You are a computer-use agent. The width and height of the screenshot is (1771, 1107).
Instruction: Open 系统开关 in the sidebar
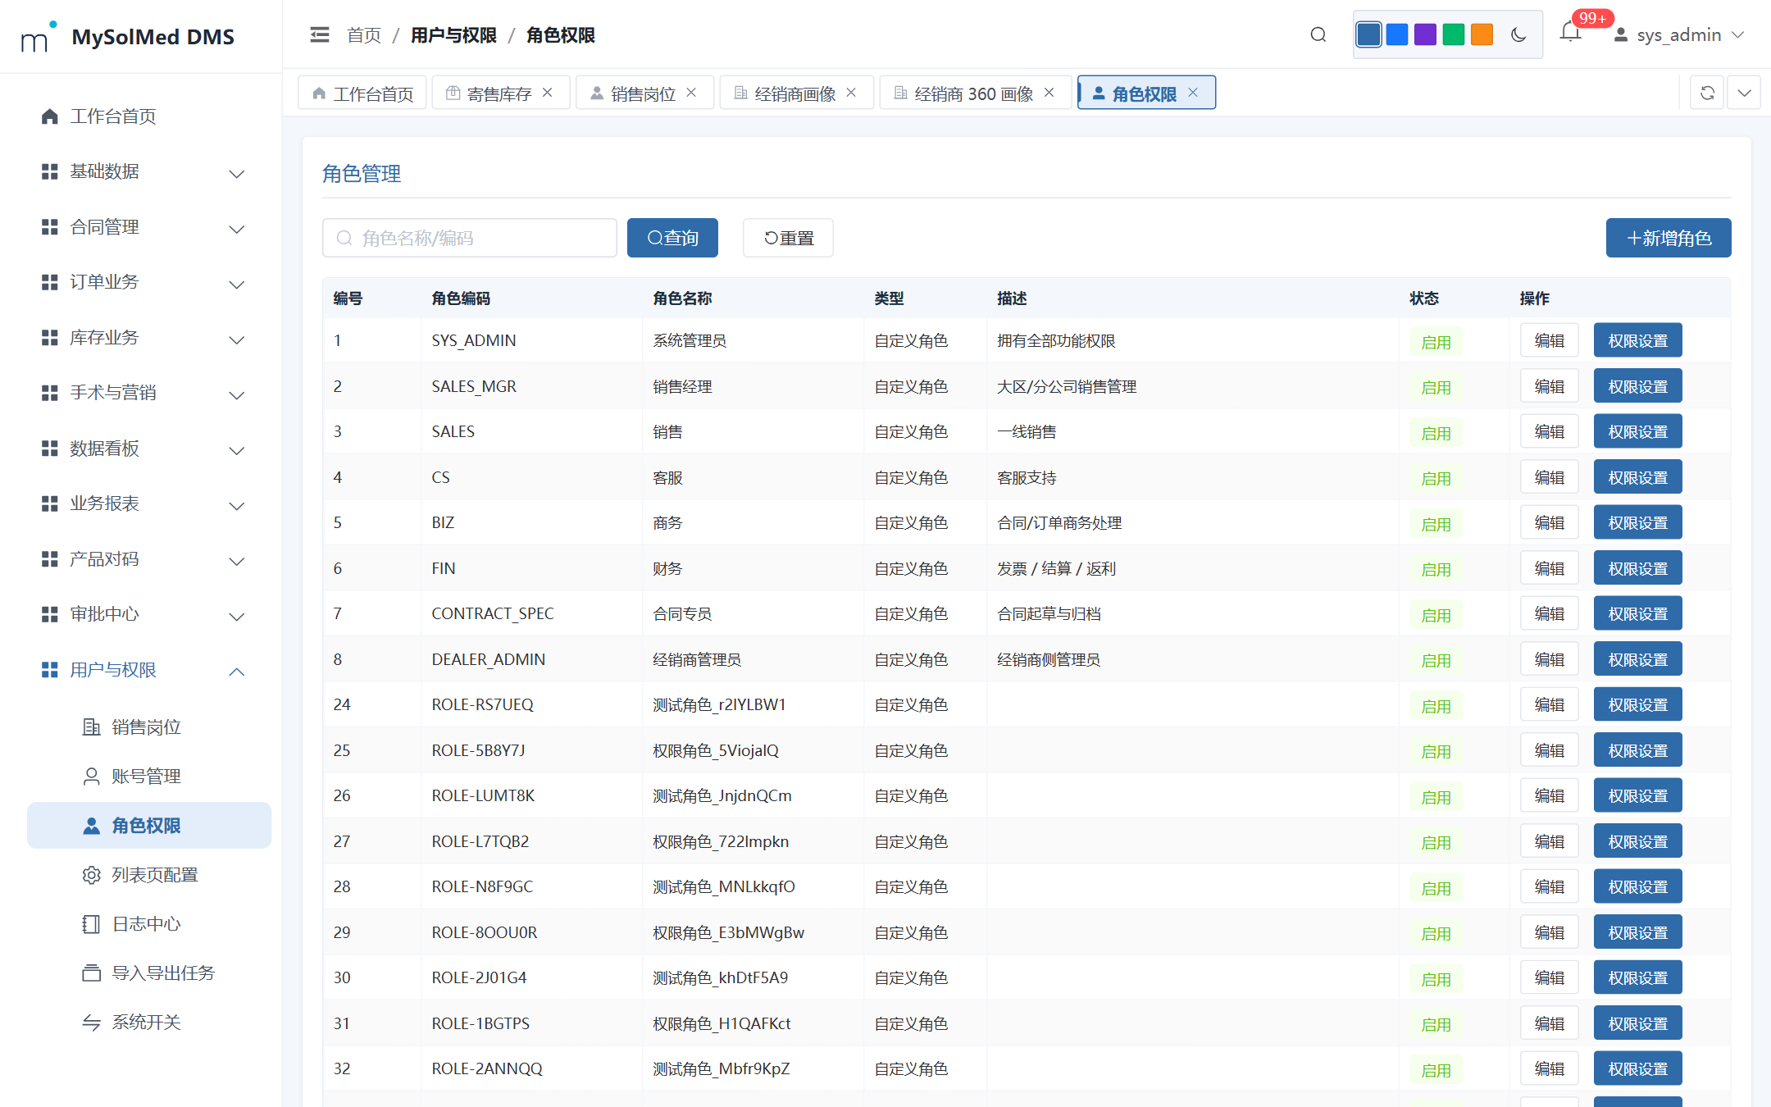click(x=148, y=1023)
